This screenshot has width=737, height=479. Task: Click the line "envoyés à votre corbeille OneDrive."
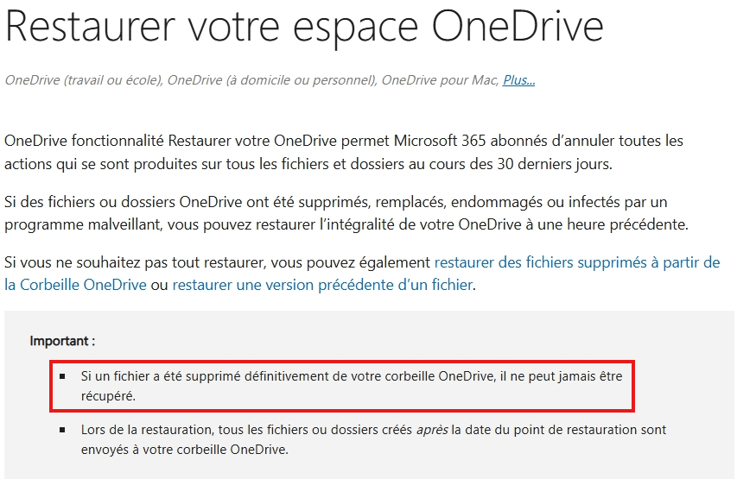(x=184, y=450)
